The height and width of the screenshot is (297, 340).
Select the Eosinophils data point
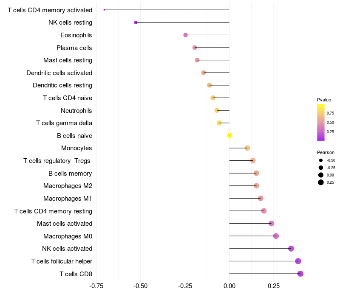185,35
